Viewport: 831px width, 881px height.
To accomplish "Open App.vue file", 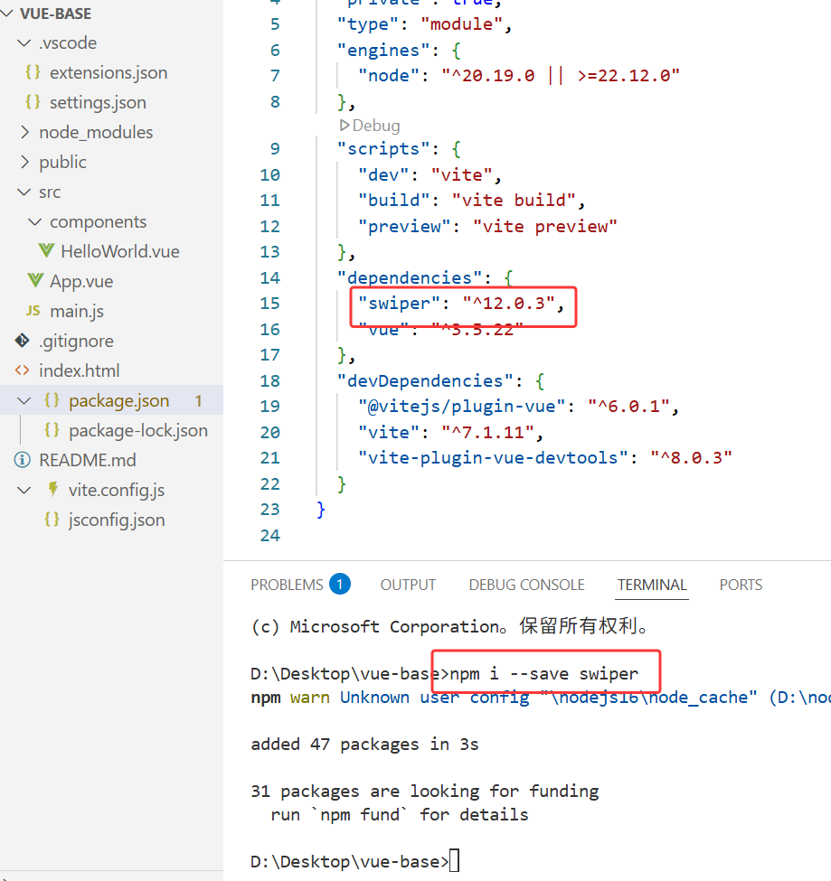I will click(81, 281).
